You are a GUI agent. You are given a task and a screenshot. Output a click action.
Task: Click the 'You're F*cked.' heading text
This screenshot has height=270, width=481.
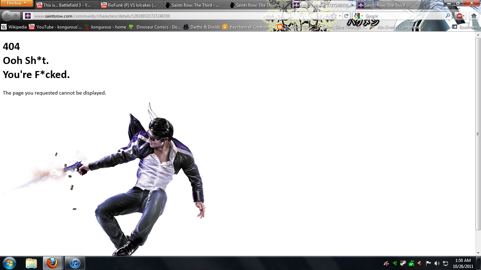[36, 75]
